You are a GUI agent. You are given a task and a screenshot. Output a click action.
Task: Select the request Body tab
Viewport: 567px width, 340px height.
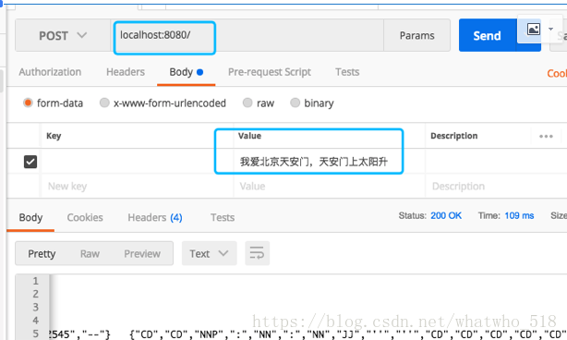[186, 72]
